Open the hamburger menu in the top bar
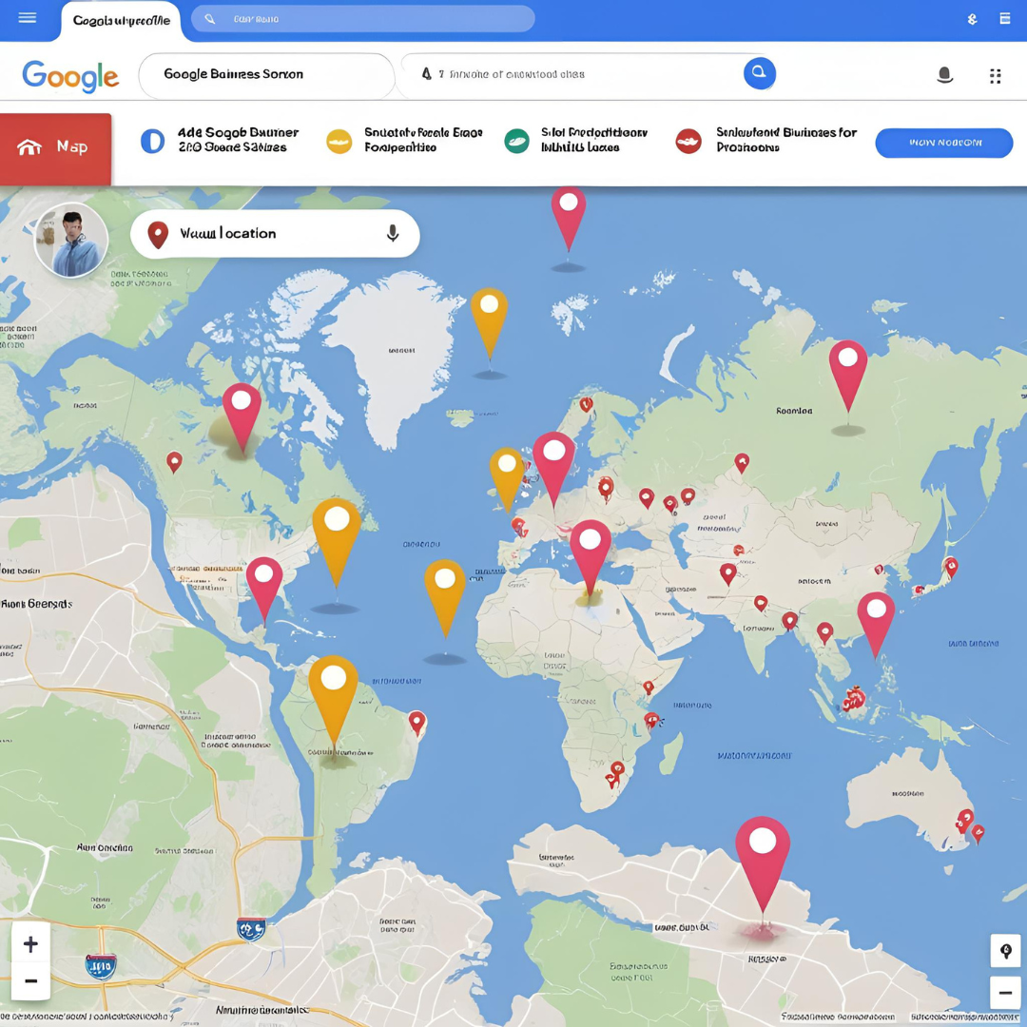Image resolution: width=1027 pixels, height=1027 pixels. [27, 18]
